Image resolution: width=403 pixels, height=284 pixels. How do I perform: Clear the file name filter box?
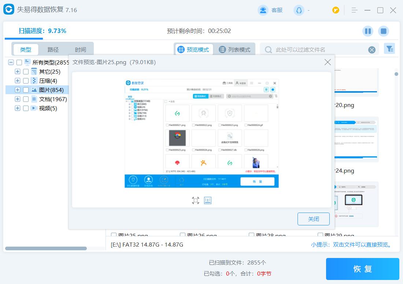pyautogui.click(x=372, y=50)
